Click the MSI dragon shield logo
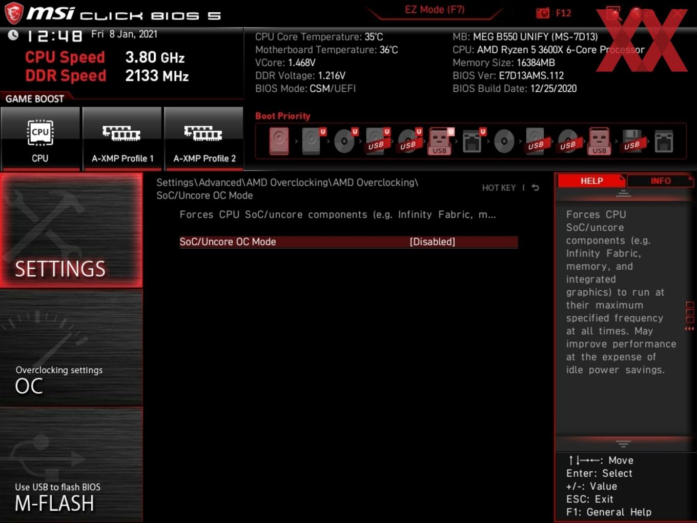This screenshot has height=523, width=697. point(14,13)
